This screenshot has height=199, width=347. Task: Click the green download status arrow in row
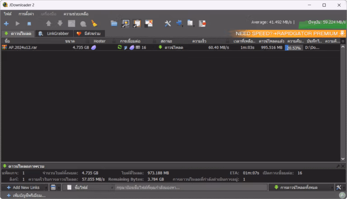[x=160, y=47]
